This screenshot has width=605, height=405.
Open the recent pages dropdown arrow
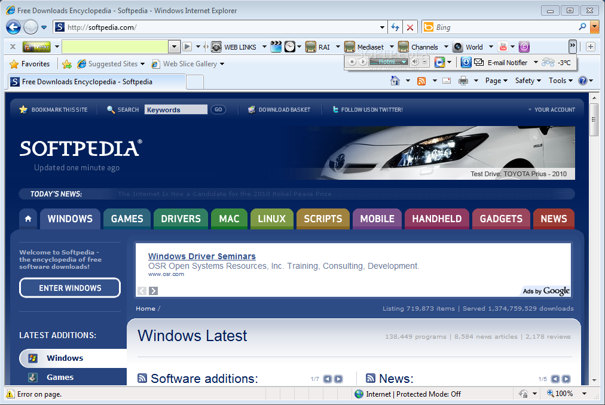pyautogui.click(x=44, y=27)
